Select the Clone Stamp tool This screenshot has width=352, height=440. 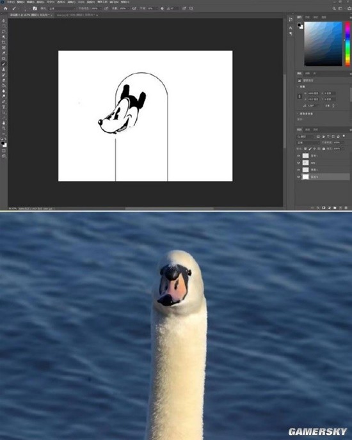[x=4, y=69]
